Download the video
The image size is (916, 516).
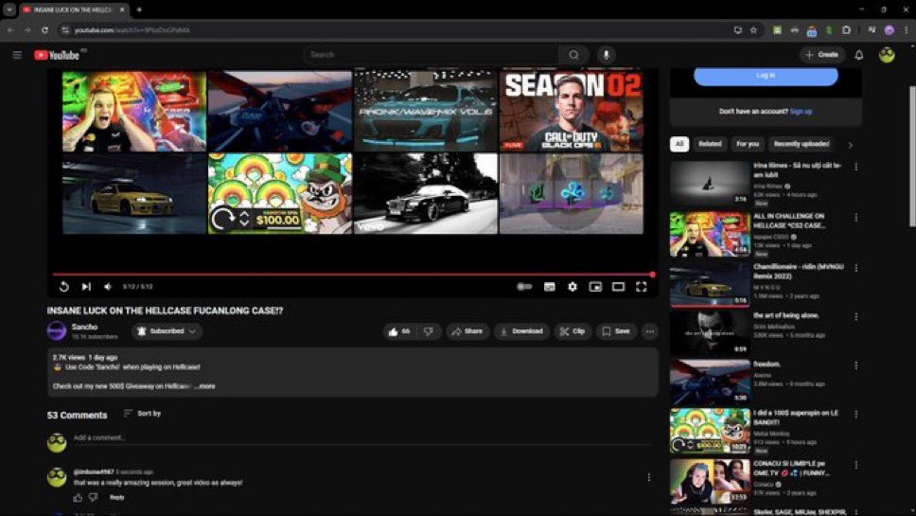click(x=521, y=331)
